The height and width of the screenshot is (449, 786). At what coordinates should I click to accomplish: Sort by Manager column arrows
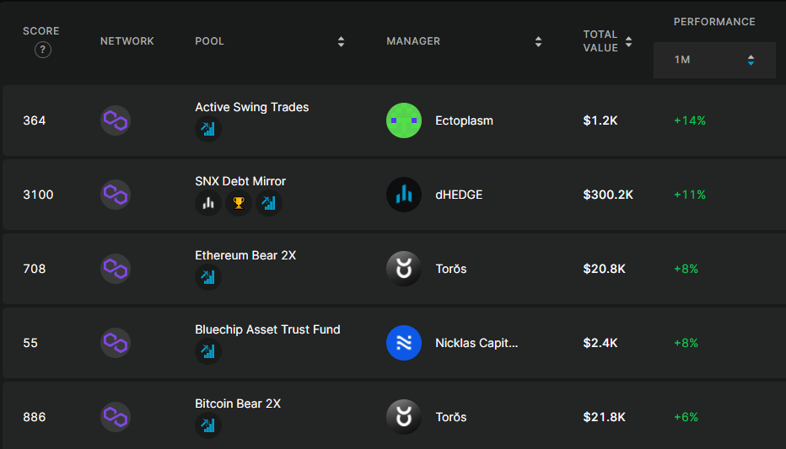[538, 41]
